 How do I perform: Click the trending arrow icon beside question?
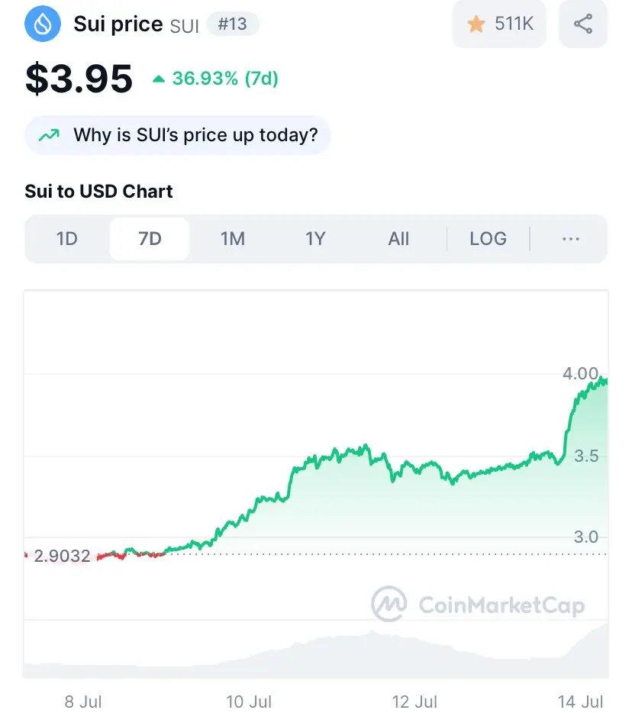point(49,135)
